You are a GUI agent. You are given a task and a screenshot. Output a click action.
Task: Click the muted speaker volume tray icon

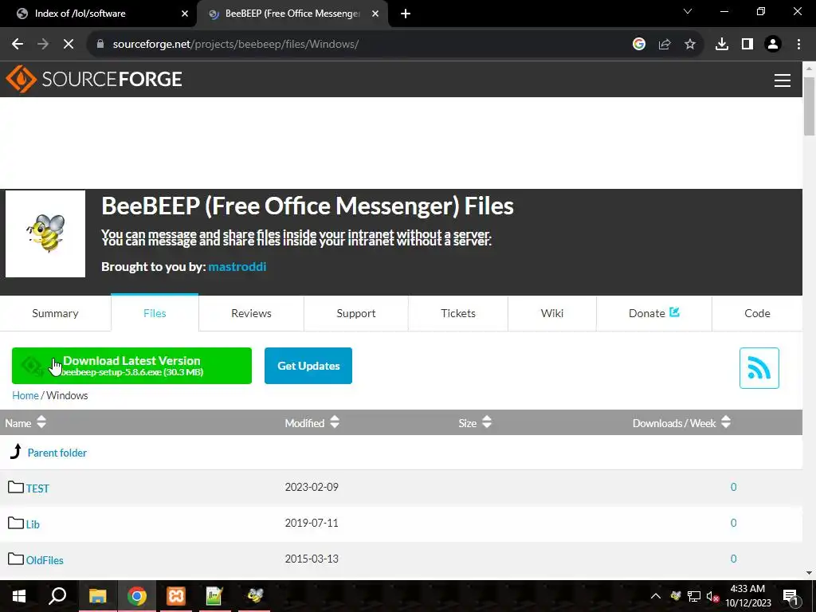point(712,596)
